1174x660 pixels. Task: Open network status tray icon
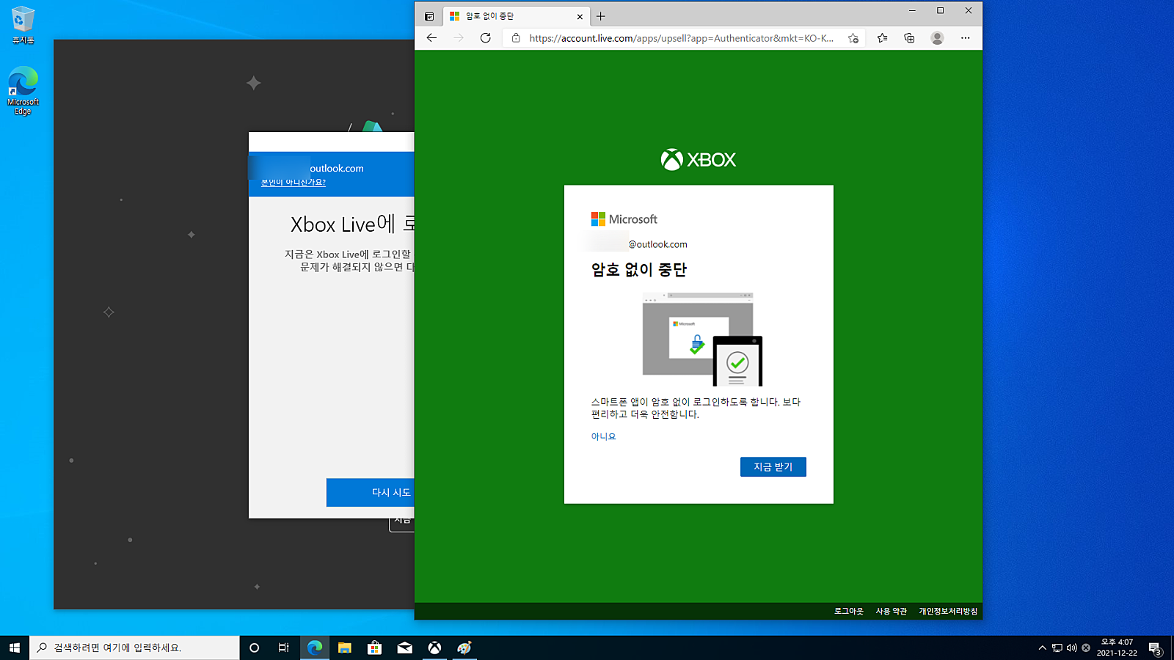pos(1057,648)
